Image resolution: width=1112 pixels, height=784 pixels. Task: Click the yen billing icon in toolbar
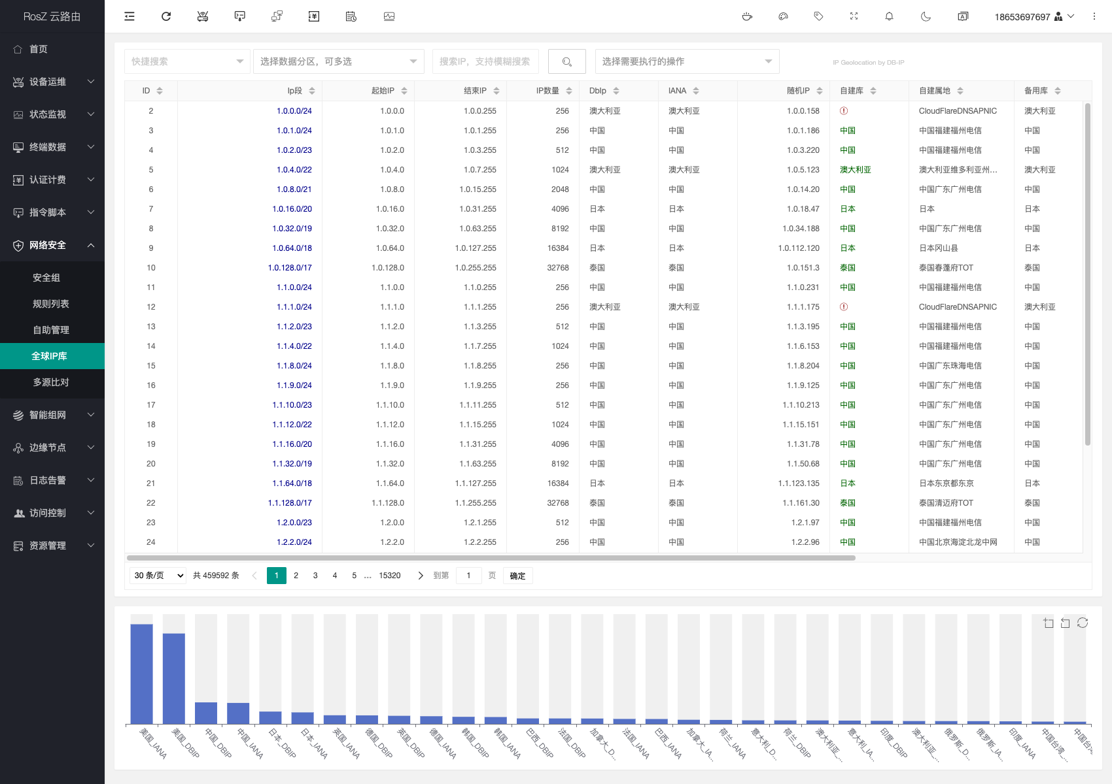point(314,16)
